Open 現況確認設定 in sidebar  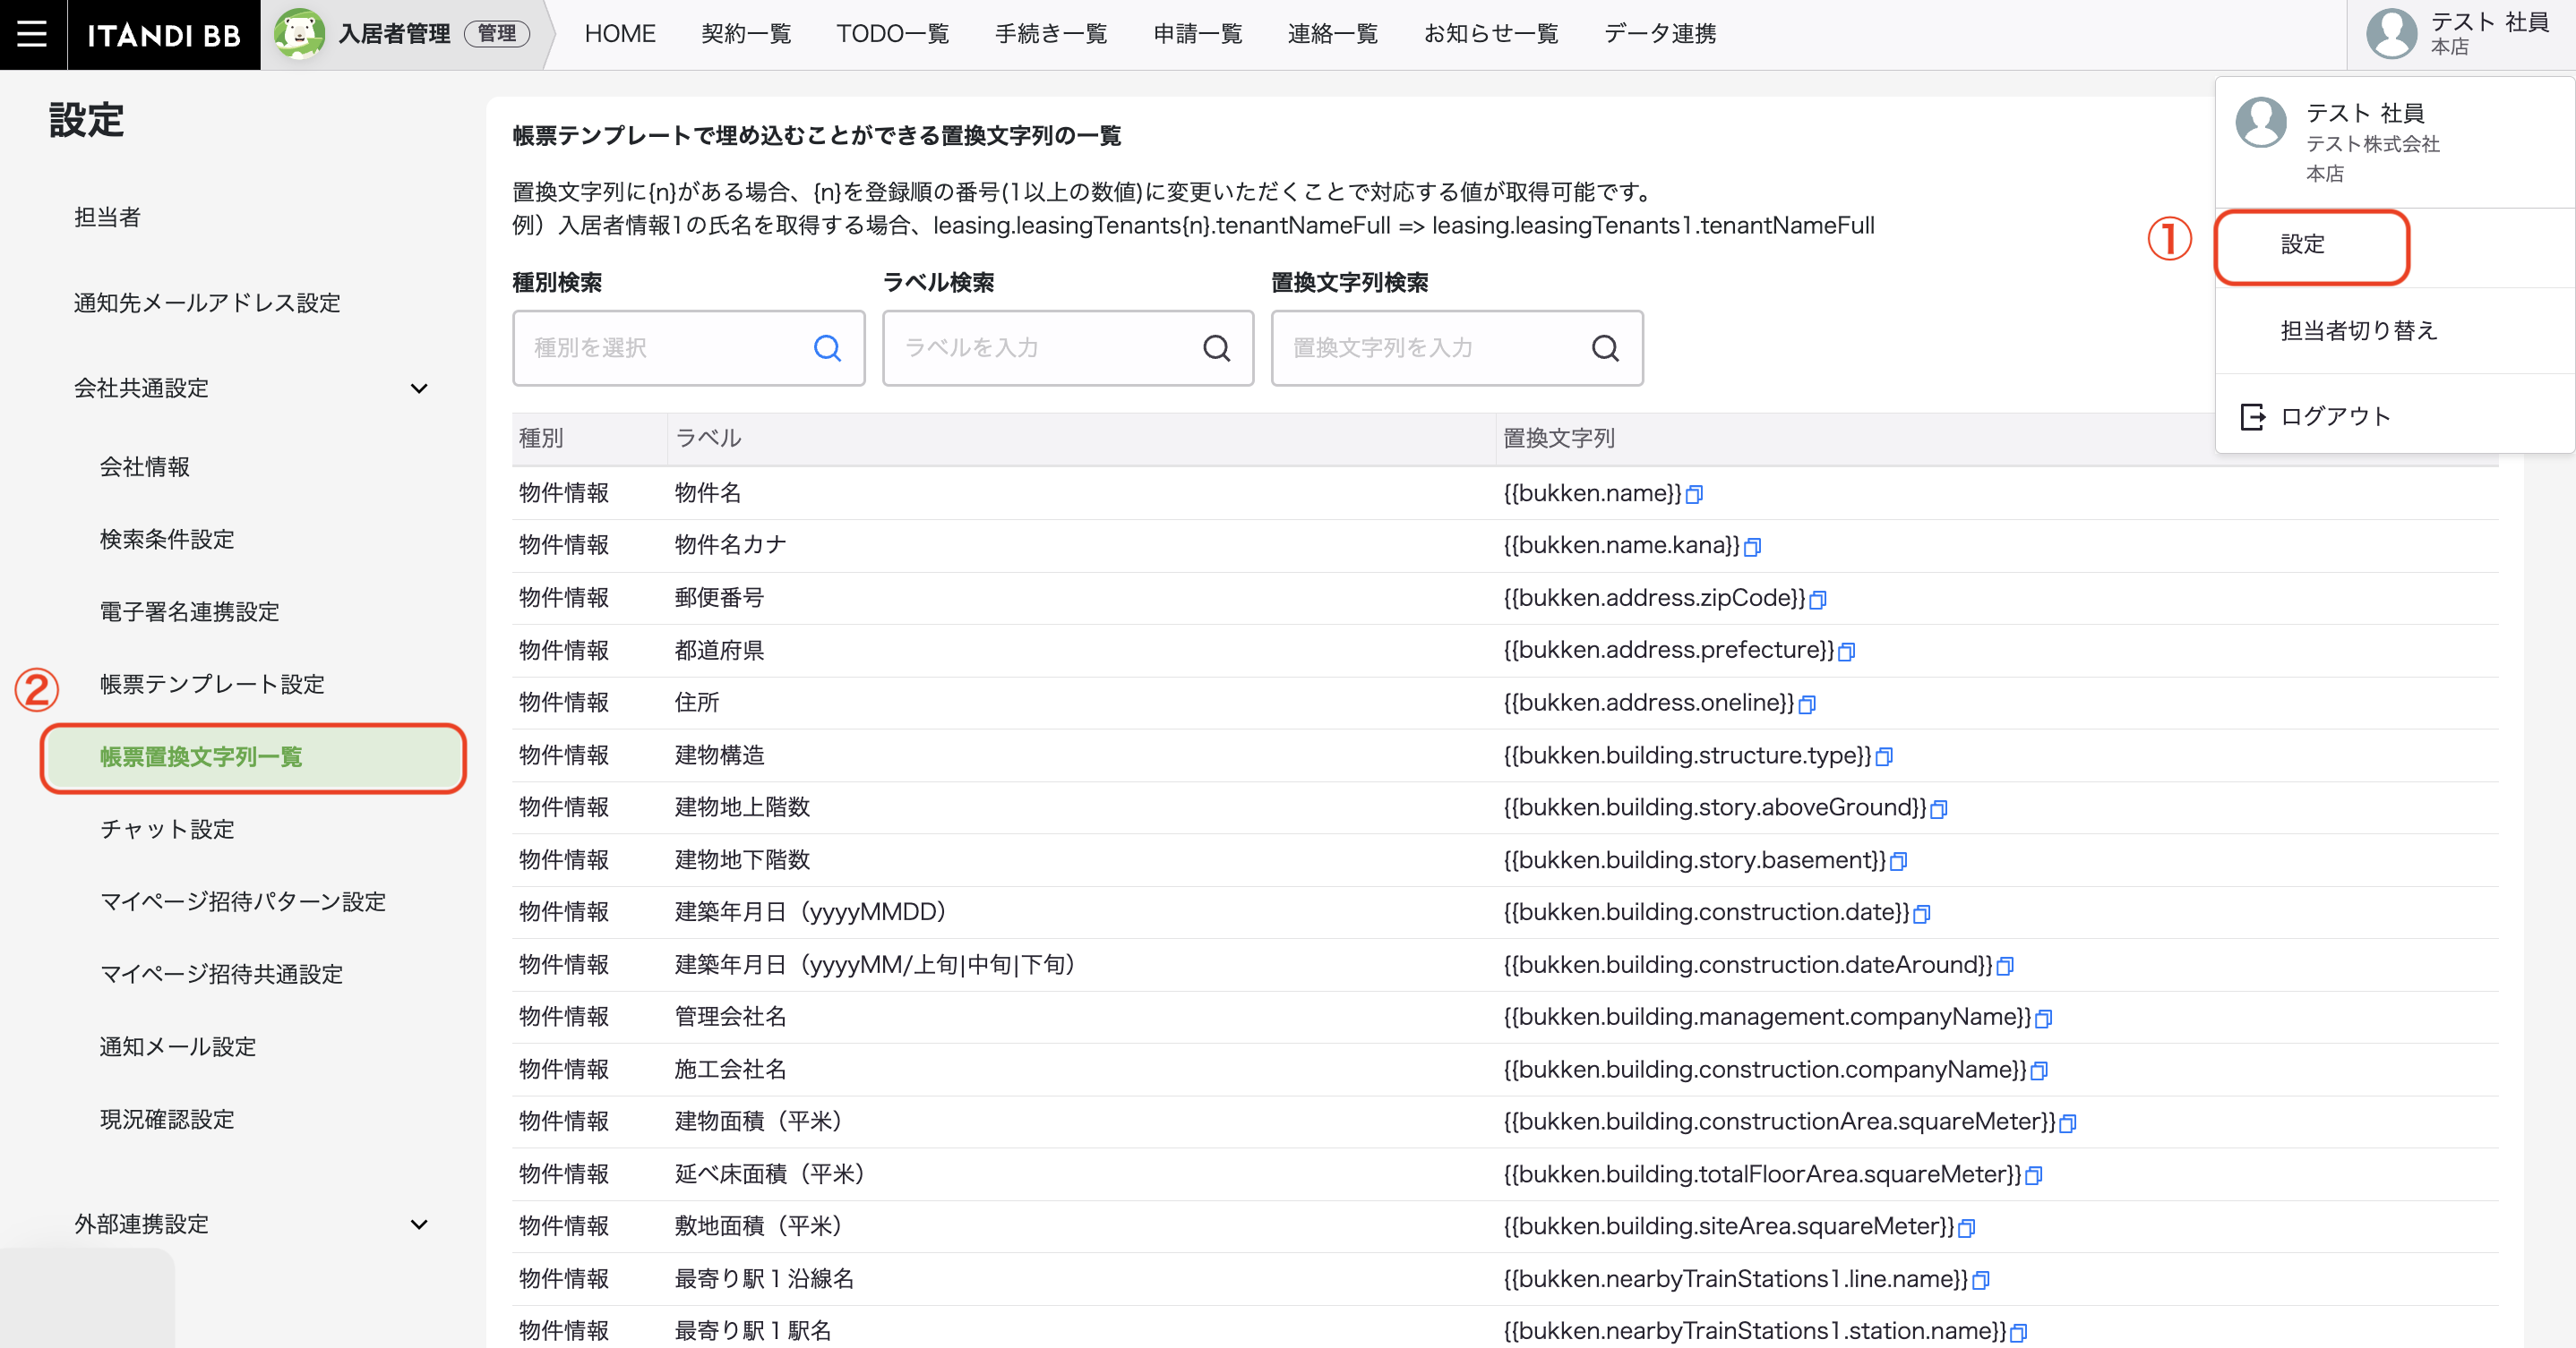pyautogui.click(x=166, y=1119)
